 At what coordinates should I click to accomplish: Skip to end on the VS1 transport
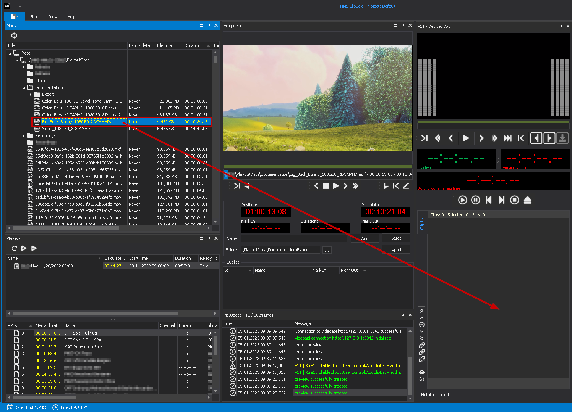508,138
